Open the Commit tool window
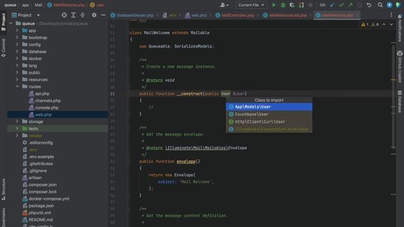This screenshot has width=404, height=227. coord(3,48)
